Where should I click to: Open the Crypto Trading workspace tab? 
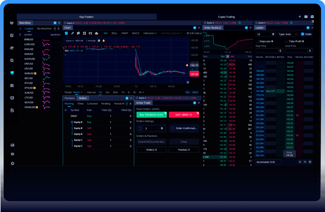coord(226,17)
